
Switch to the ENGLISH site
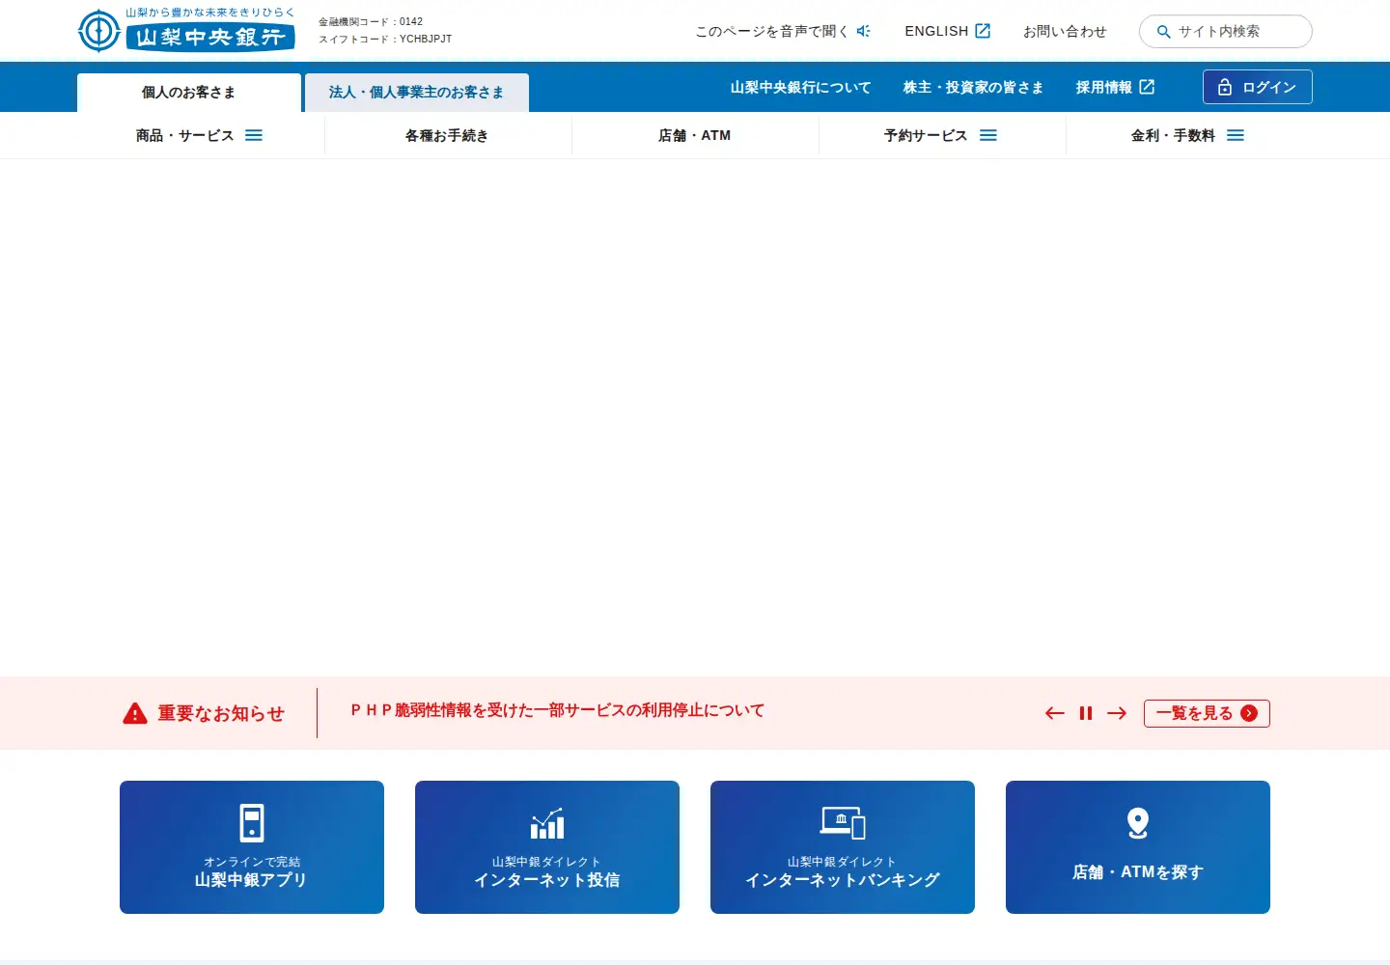point(948,31)
